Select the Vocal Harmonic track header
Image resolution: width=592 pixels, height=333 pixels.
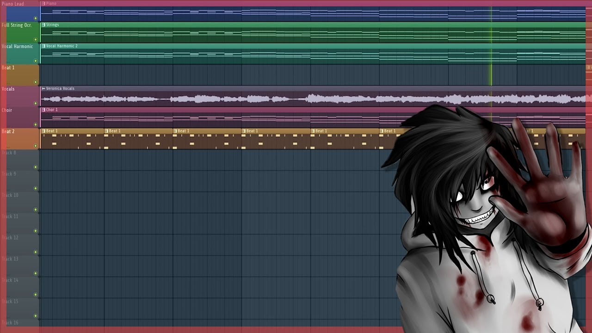point(20,54)
